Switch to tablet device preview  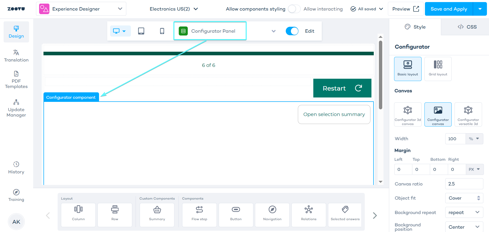(141, 31)
